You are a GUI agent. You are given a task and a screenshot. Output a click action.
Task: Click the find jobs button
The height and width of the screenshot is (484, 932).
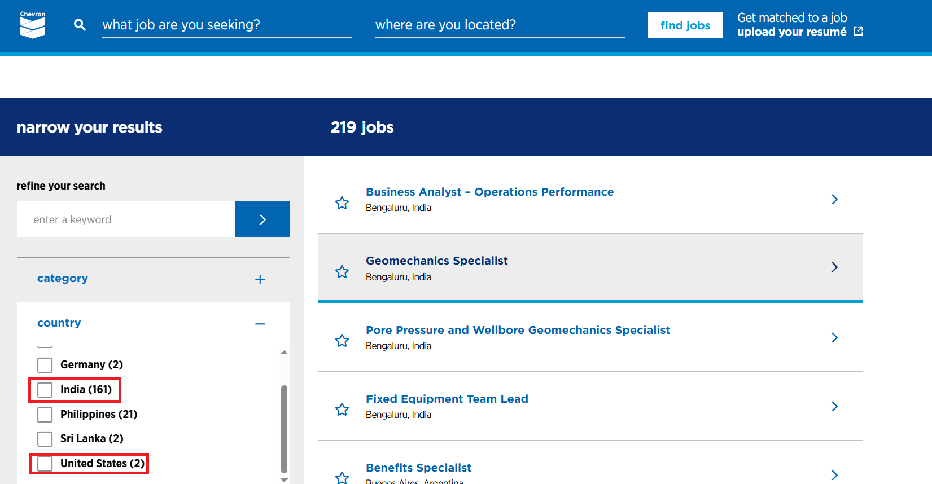point(685,25)
